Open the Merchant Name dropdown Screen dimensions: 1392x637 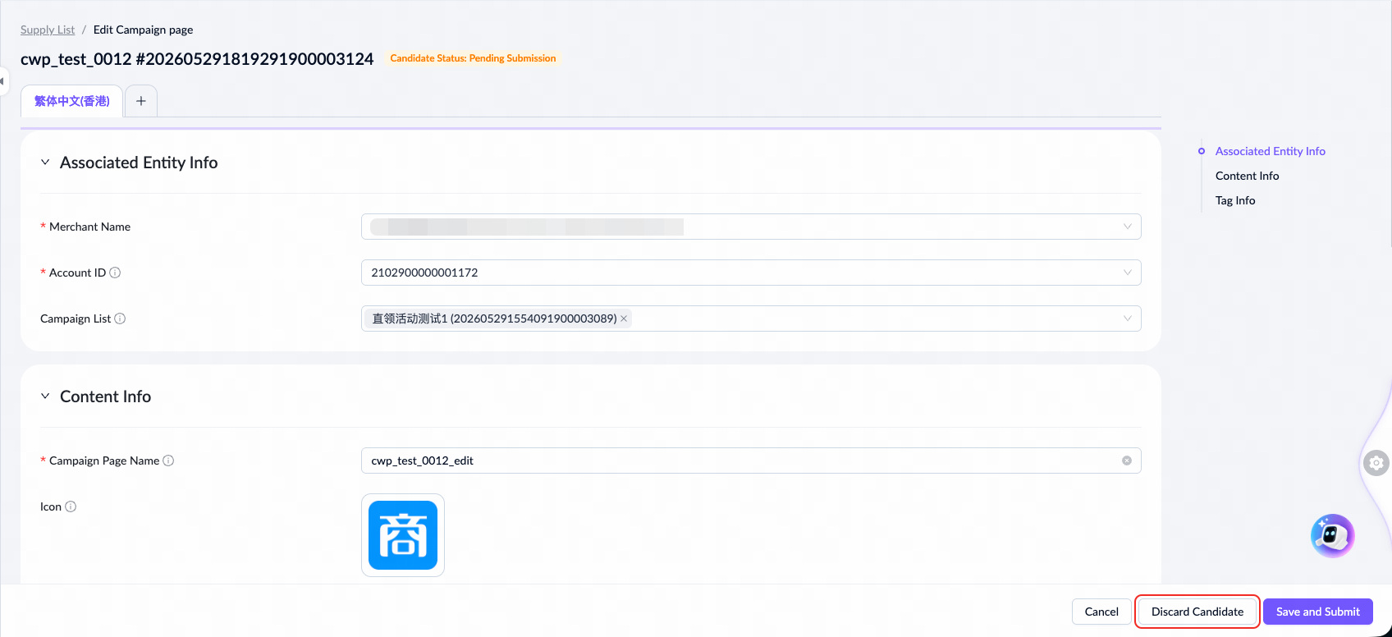pyautogui.click(x=751, y=227)
